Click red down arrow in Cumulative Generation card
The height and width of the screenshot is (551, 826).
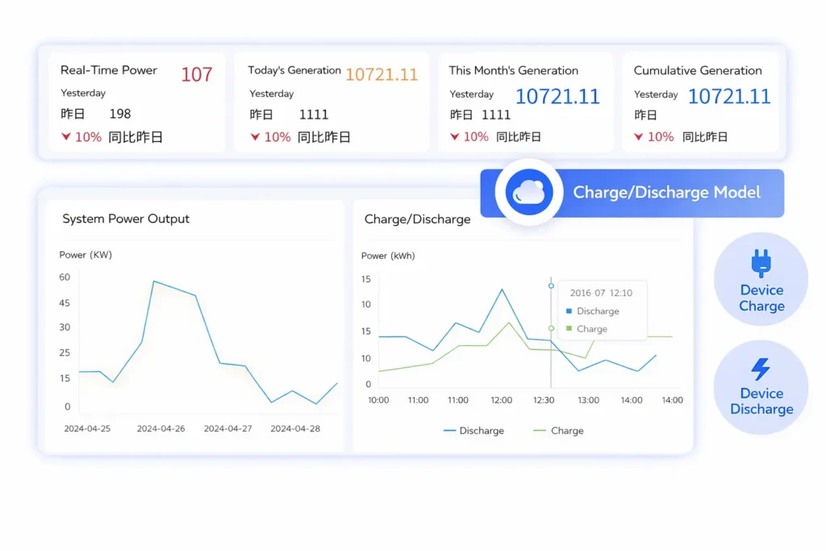pos(639,137)
